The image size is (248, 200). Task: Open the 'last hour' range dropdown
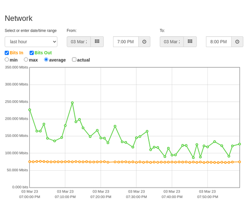tap(31, 42)
